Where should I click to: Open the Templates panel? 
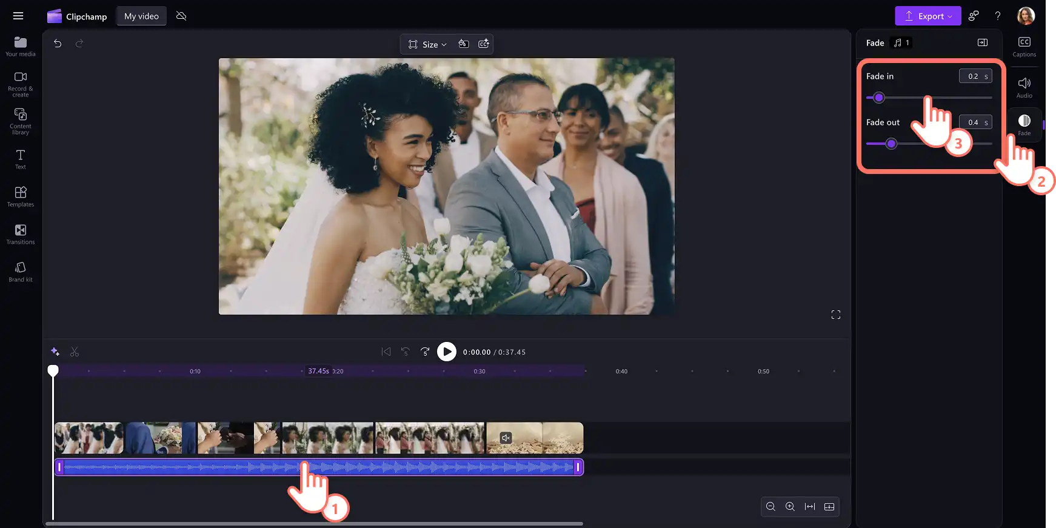coord(21,196)
